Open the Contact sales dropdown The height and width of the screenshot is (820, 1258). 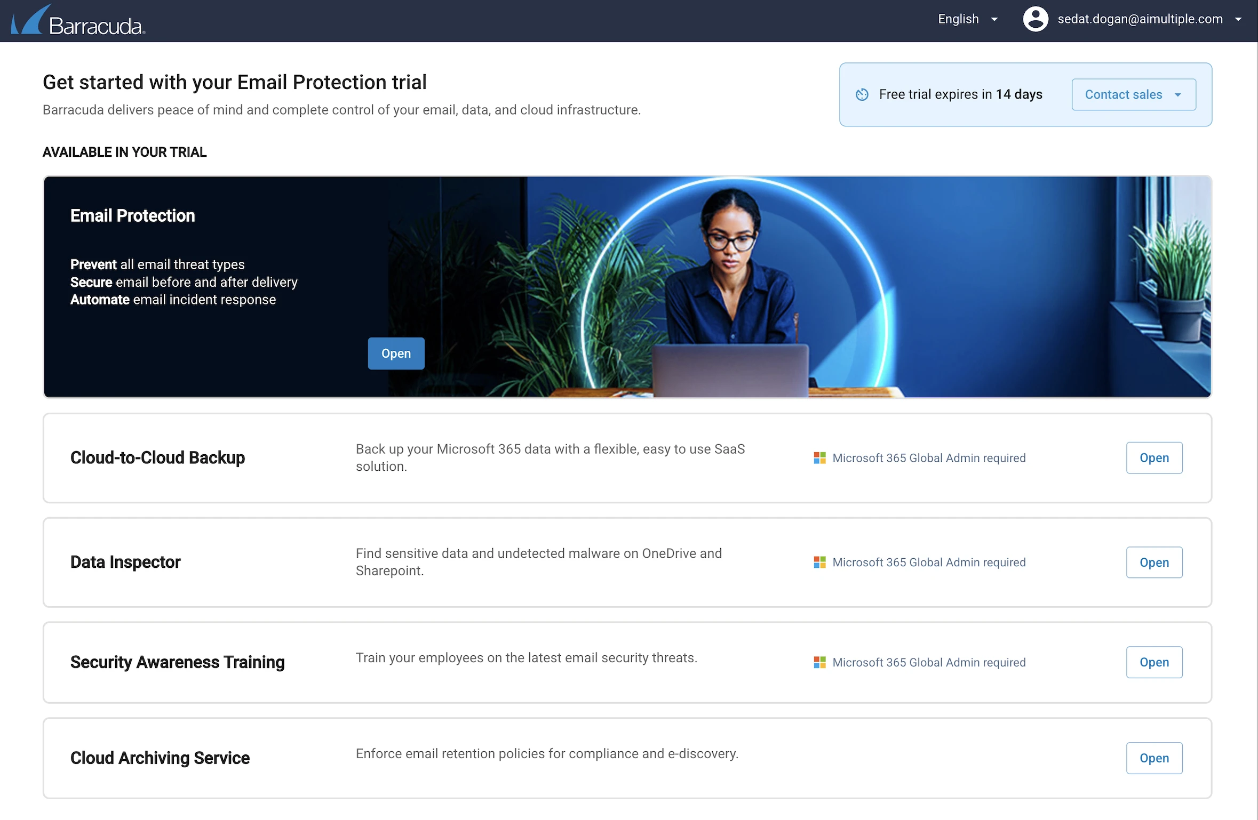(x=1134, y=94)
